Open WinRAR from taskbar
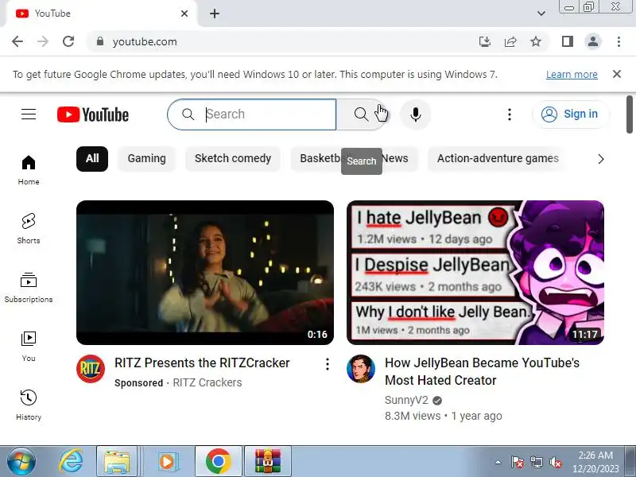The width and height of the screenshot is (636, 477). (267, 462)
